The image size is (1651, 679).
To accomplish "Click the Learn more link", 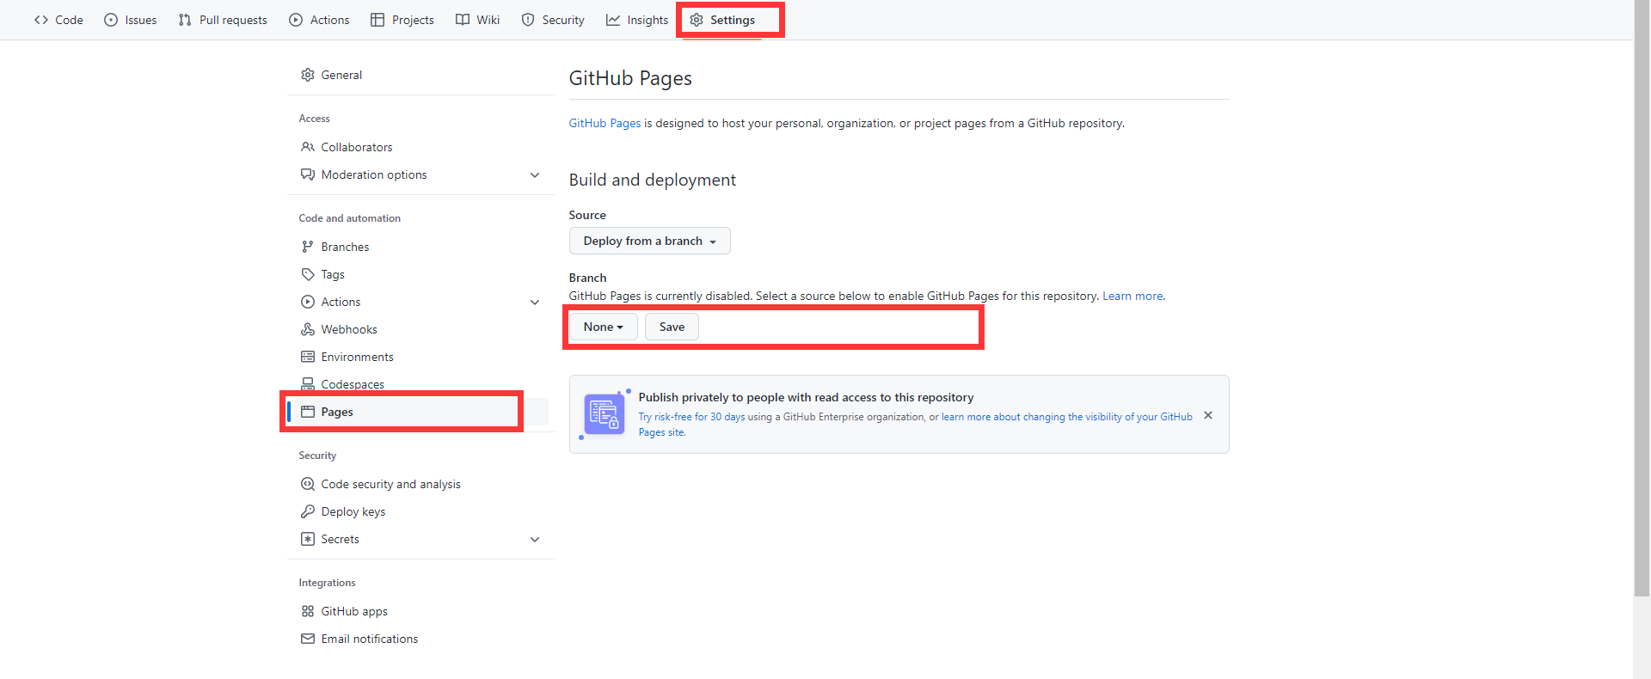I will pyautogui.click(x=1132, y=296).
